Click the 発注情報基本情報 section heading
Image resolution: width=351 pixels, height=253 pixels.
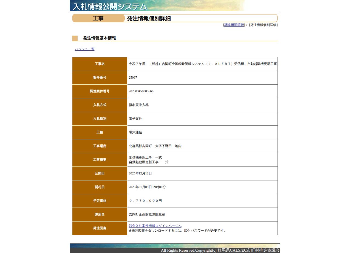click(x=99, y=38)
